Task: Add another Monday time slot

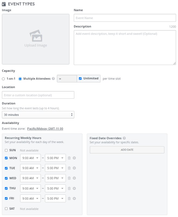Action: point(74,158)
